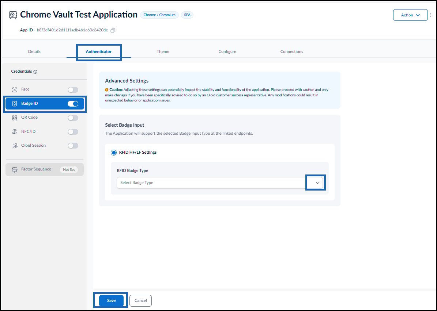Click the Select Badge Input heading
Image resolution: width=437 pixels, height=311 pixels.
pyautogui.click(x=125, y=125)
